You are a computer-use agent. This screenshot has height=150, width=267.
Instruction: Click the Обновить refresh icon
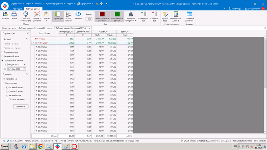[78, 14]
